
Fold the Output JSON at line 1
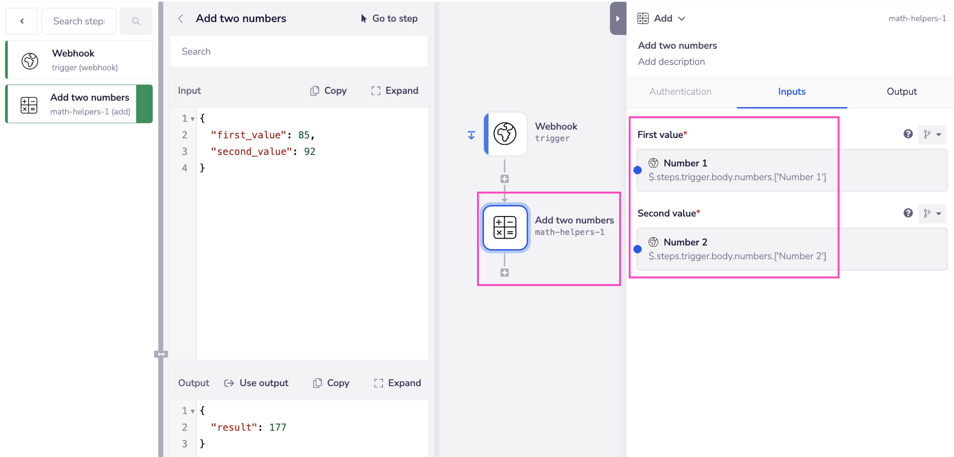pyautogui.click(x=193, y=411)
